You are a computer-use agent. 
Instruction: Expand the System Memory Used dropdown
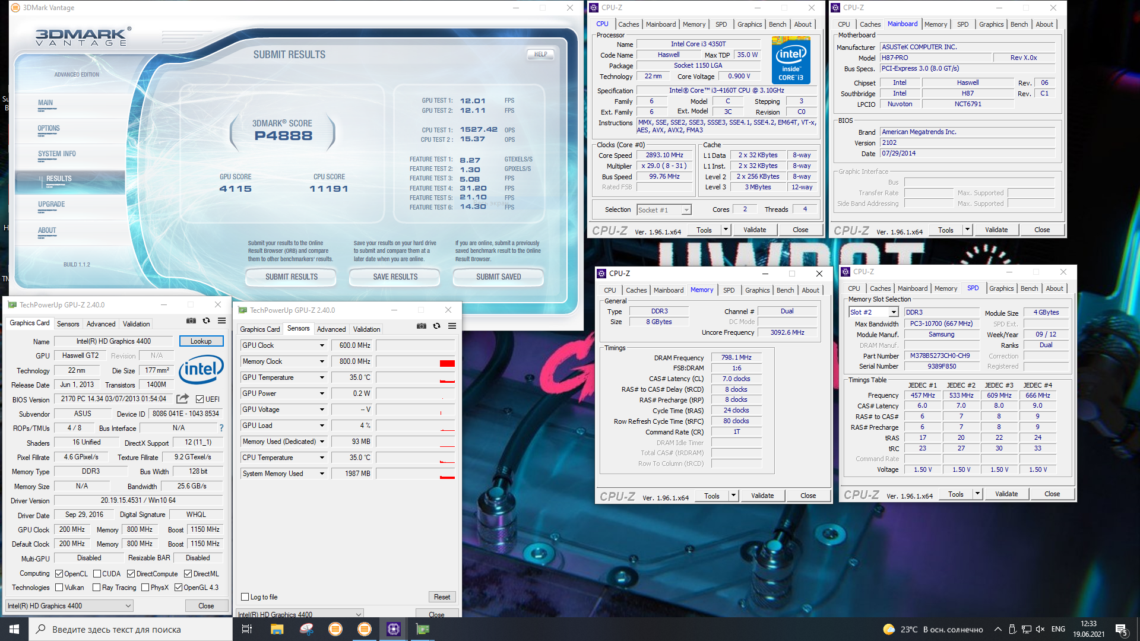[x=322, y=474]
